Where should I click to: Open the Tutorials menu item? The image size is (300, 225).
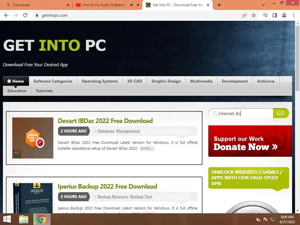tap(44, 91)
